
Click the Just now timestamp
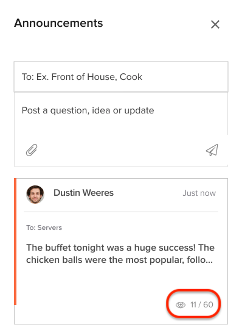pyautogui.click(x=199, y=193)
